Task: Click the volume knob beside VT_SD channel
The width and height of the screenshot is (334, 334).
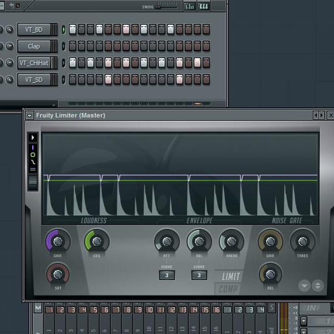Action: (9, 80)
